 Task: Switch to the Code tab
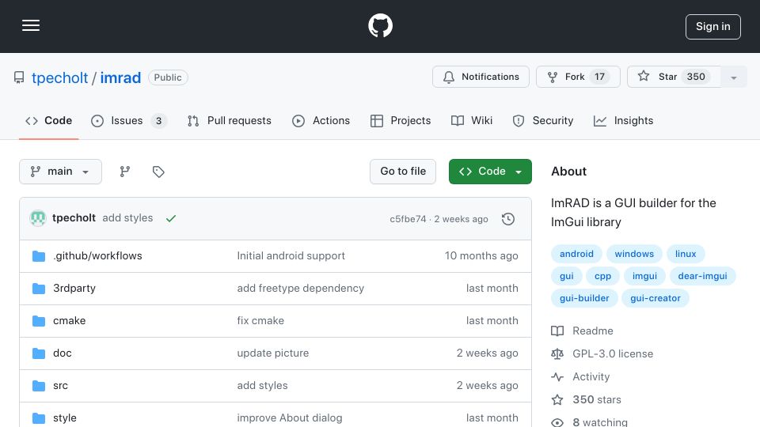coord(48,120)
